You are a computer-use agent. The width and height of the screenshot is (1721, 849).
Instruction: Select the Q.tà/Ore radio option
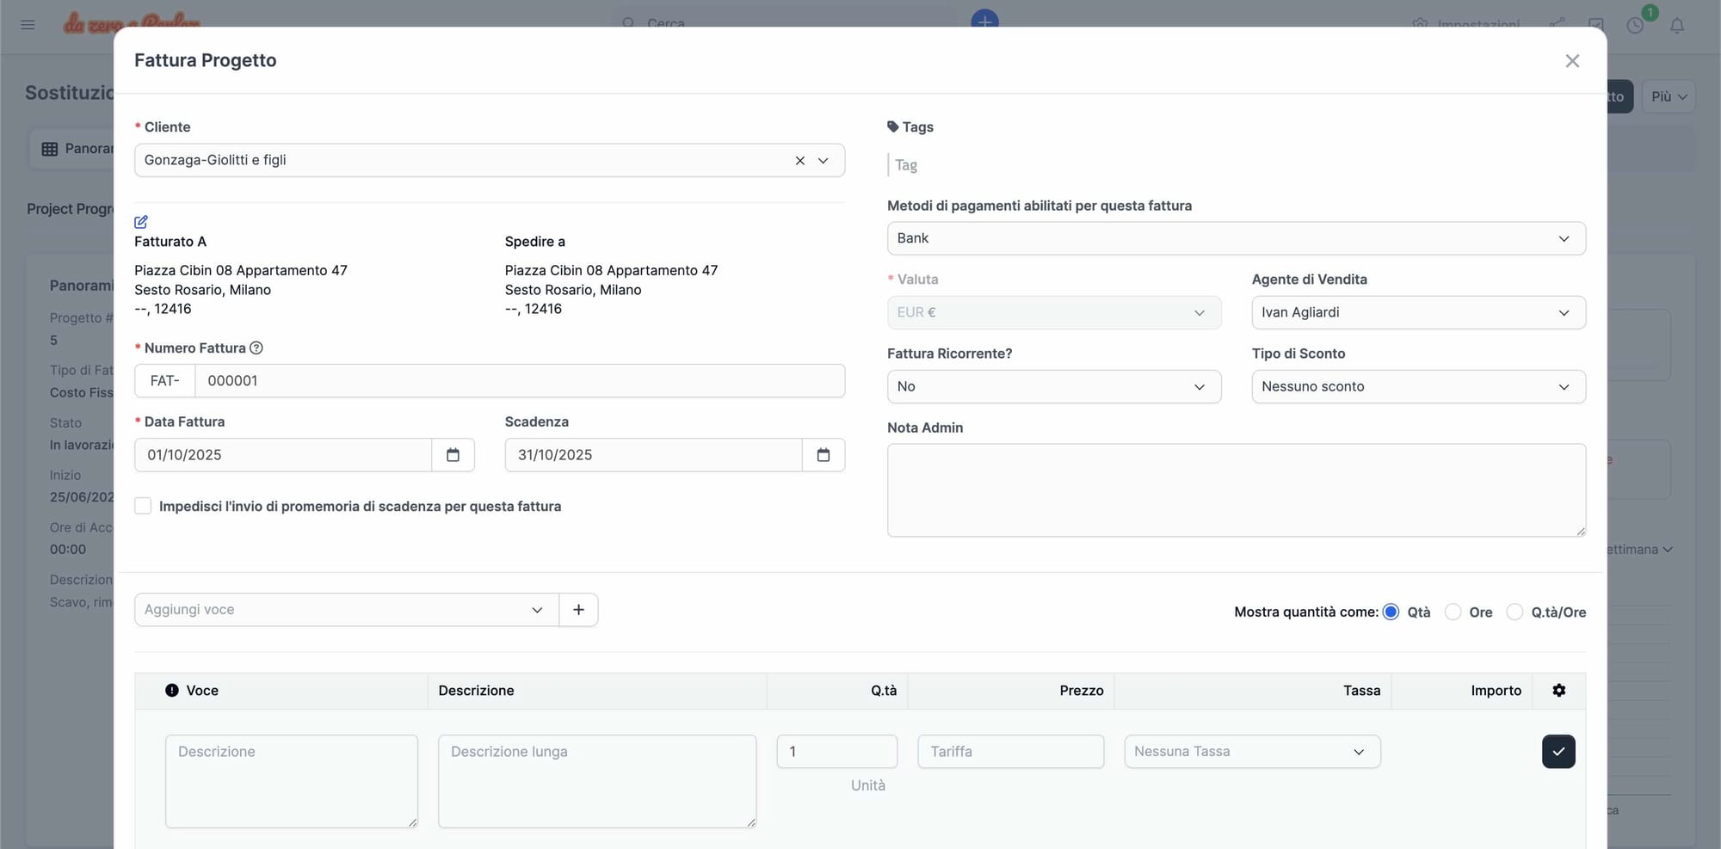[x=1514, y=612]
